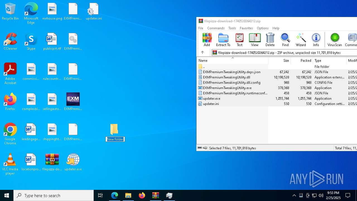The height and width of the screenshot is (201, 357).
Task: Click the New folder name edit box
Action: (115, 139)
